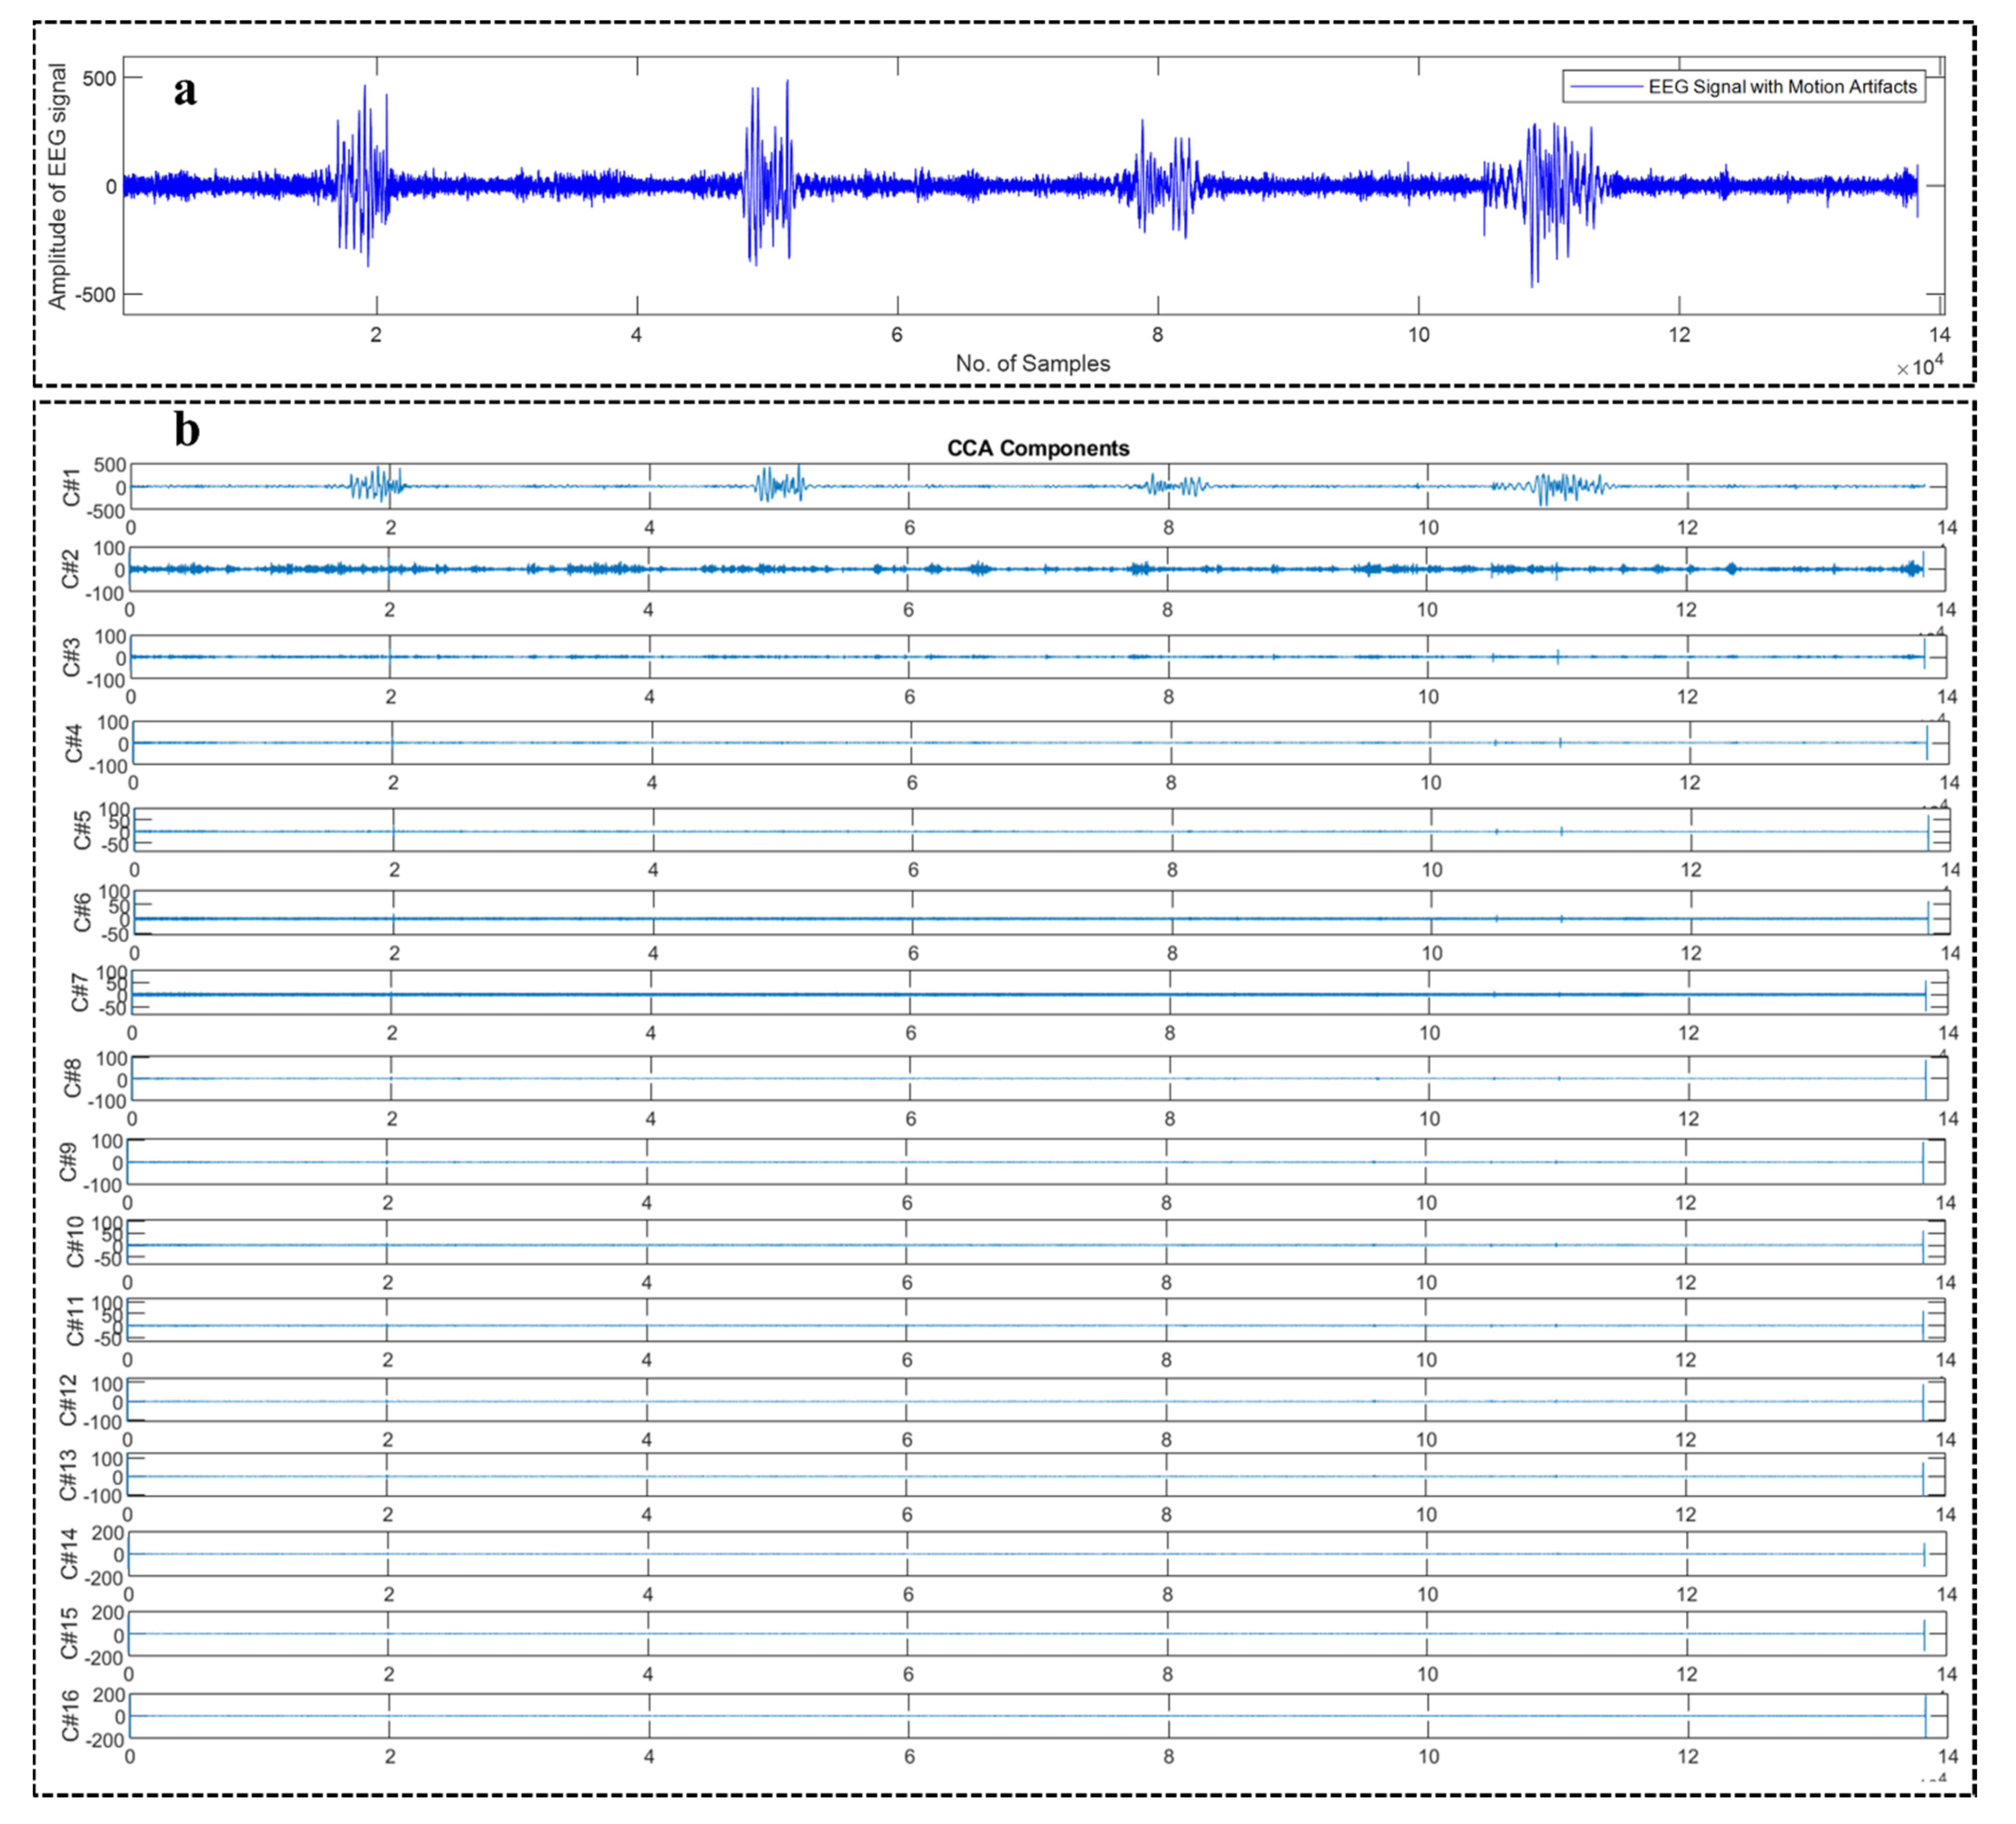This screenshot has width=2016, height=1824.
Task: Click the C#14 subplot axis label
Action: click(69, 1553)
